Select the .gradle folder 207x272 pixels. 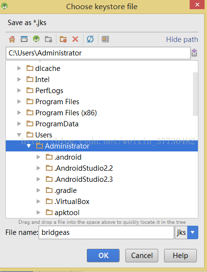(102, 190)
